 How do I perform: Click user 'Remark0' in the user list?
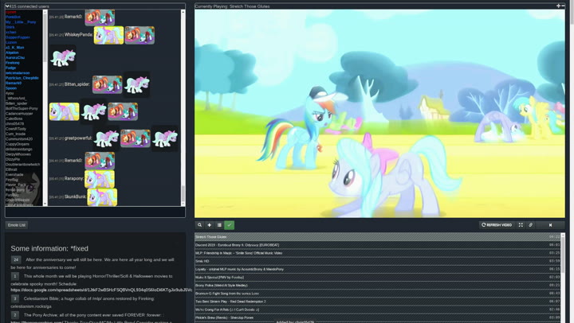(14, 83)
